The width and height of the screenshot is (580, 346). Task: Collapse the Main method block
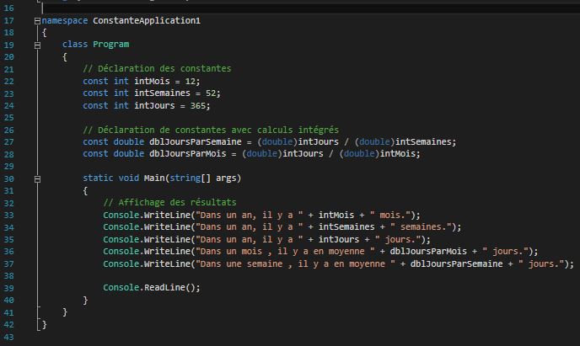(37, 179)
